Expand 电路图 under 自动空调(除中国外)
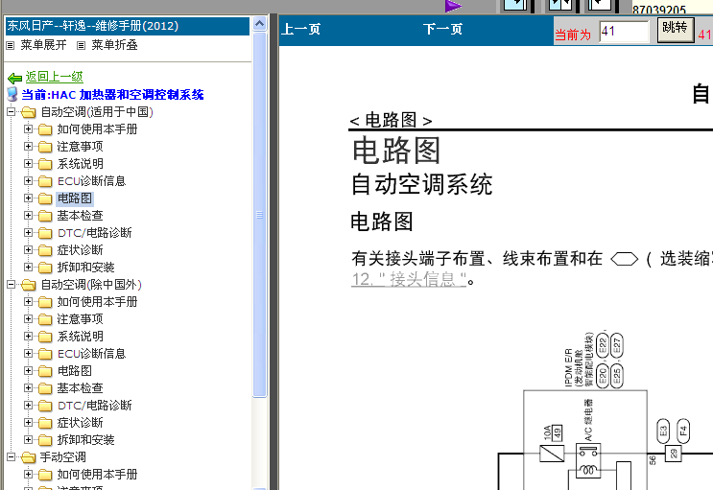This screenshot has width=713, height=490. (28, 370)
